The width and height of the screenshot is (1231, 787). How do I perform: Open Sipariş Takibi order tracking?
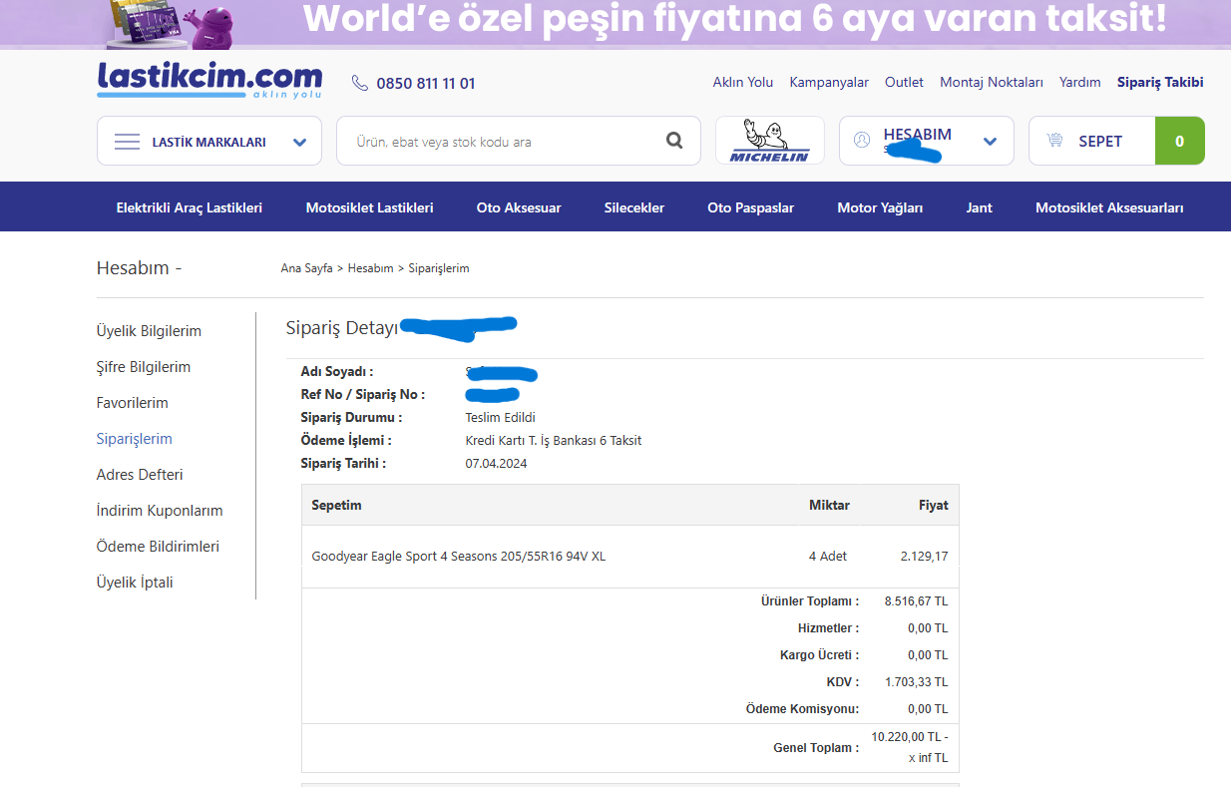pyautogui.click(x=1160, y=82)
